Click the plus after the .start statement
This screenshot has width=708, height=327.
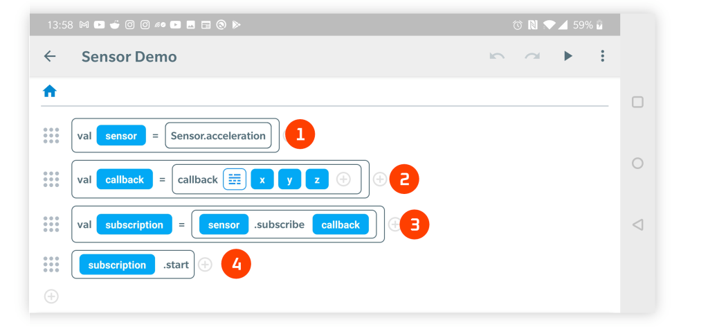coord(205,264)
